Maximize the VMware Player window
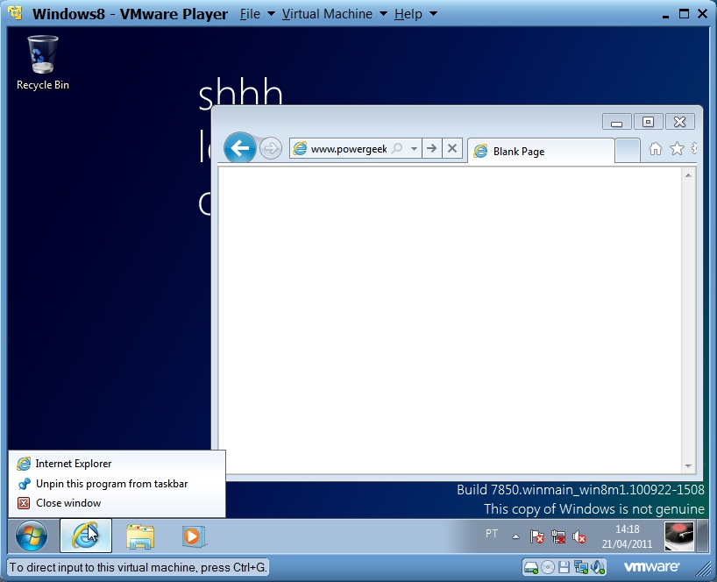Image resolution: width=717 pixels, height=582 pixels. 684,14
